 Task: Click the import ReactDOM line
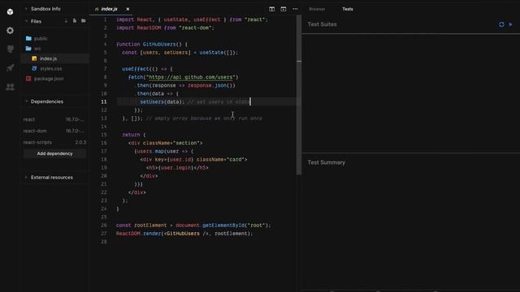pyautogui.click(x=165, y=28)
